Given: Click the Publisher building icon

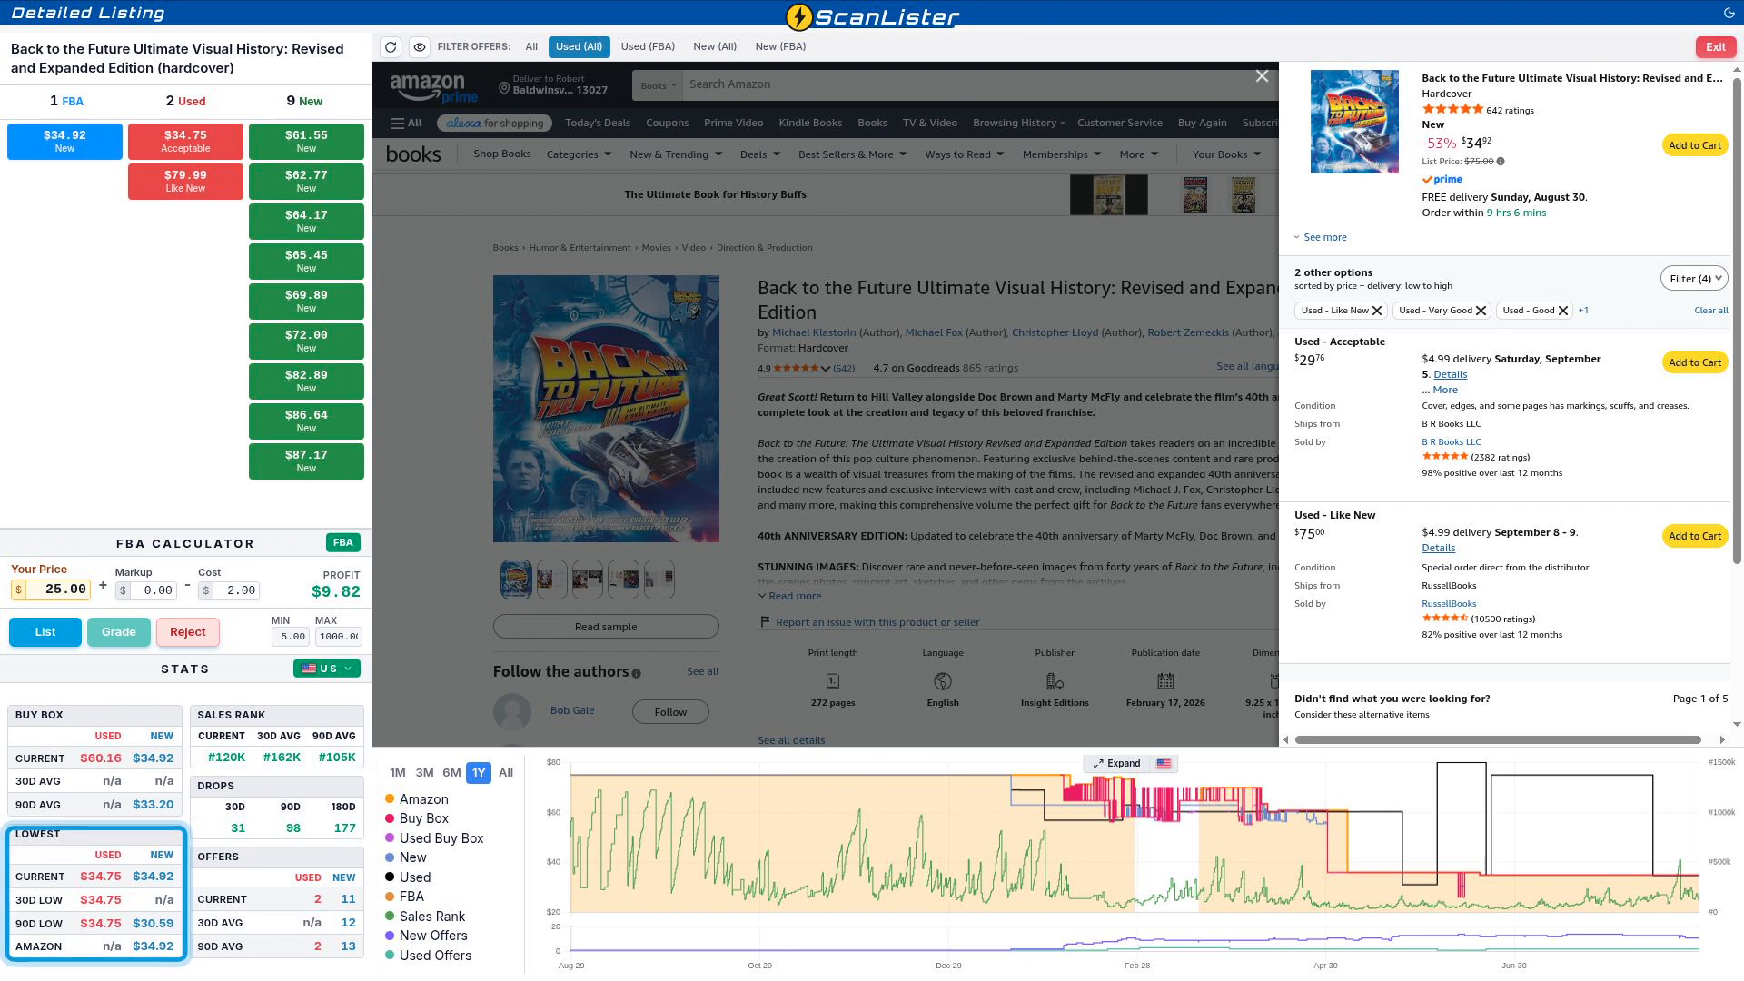Looking at the screenshot, I should point(1055,681).
